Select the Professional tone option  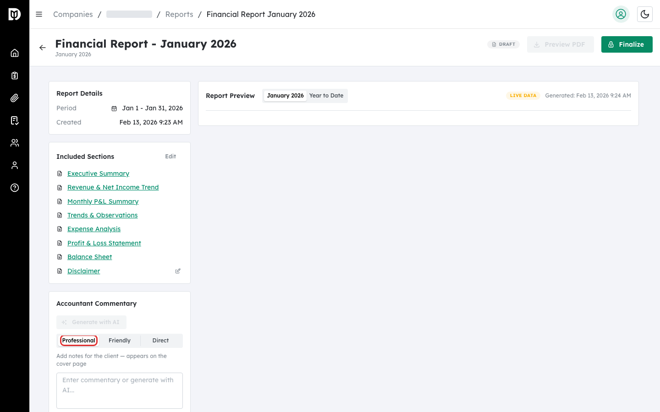tap(79, 341)
